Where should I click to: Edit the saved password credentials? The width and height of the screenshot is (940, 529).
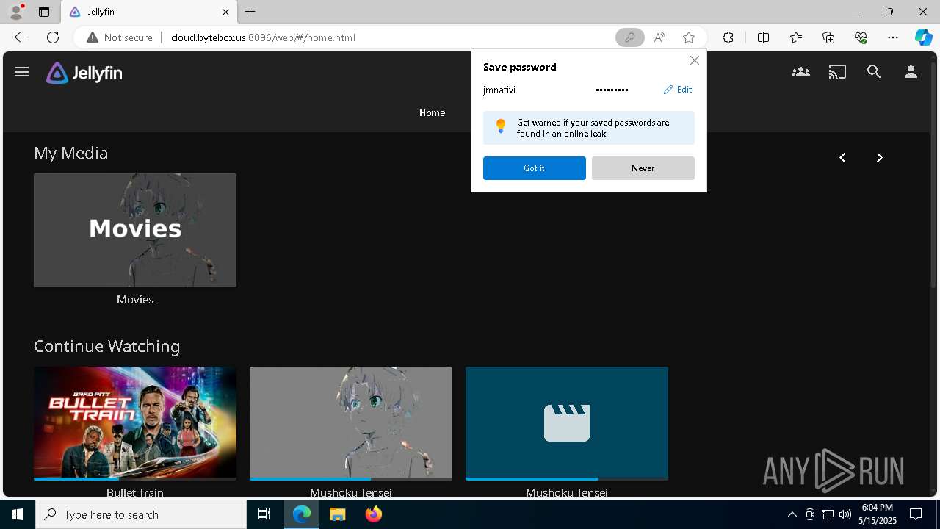click(678, 90)
